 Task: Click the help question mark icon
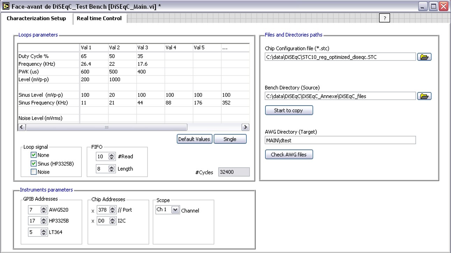pos(384,18)
